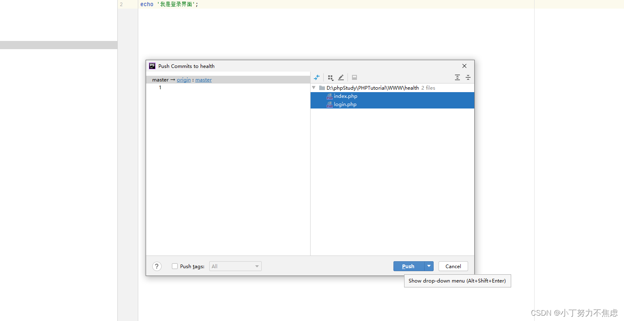
Task: Click the origin remote link
Action: point(184,80)
